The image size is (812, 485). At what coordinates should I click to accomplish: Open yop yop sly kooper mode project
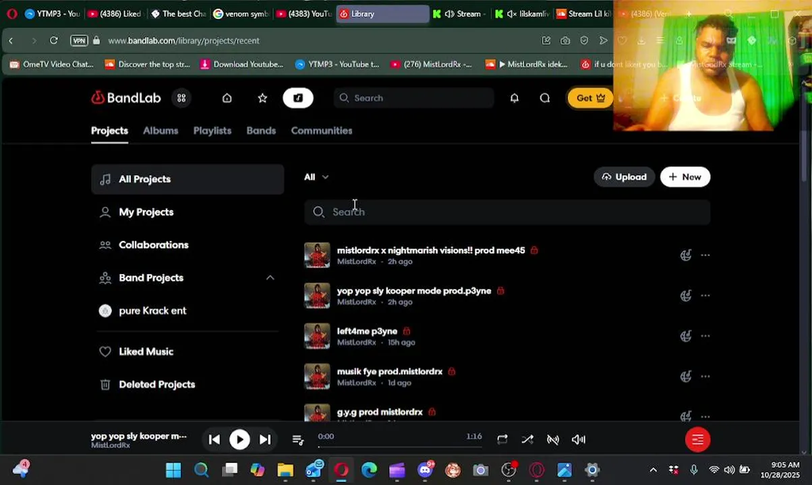pos(414,291)
